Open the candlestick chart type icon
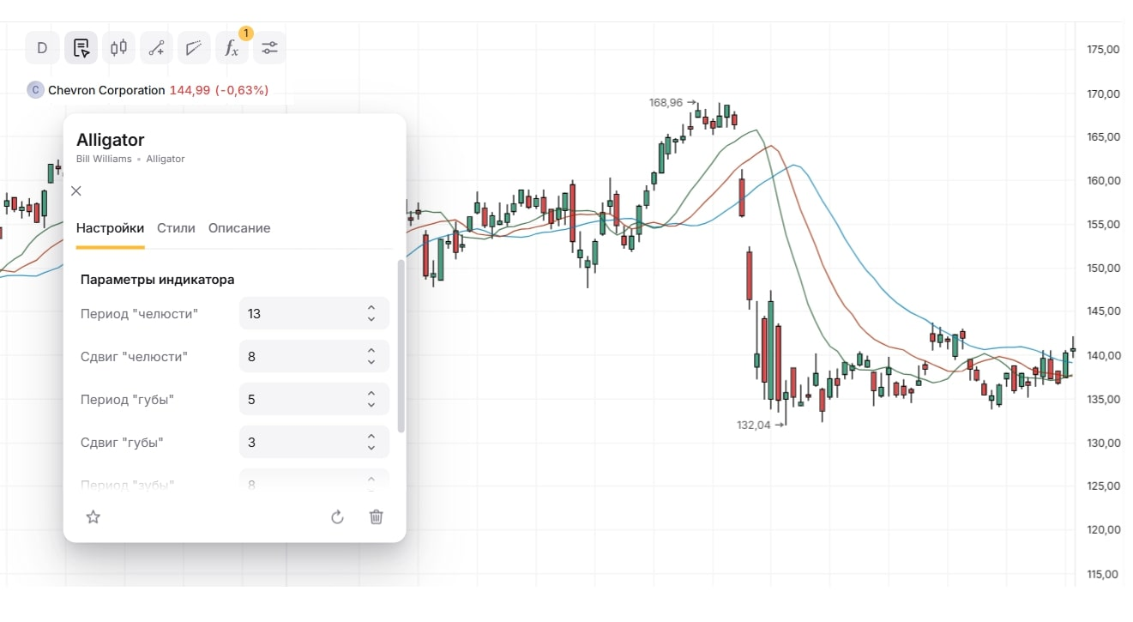The width and height of the screenshot is (1133, 622). (118, 48)
